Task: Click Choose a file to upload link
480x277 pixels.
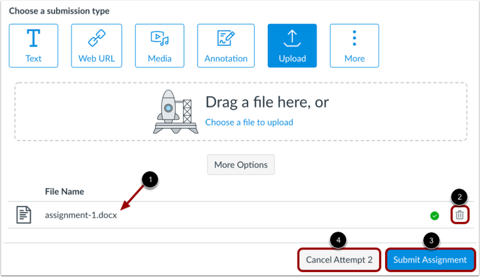Action: [x=249, y=122]
